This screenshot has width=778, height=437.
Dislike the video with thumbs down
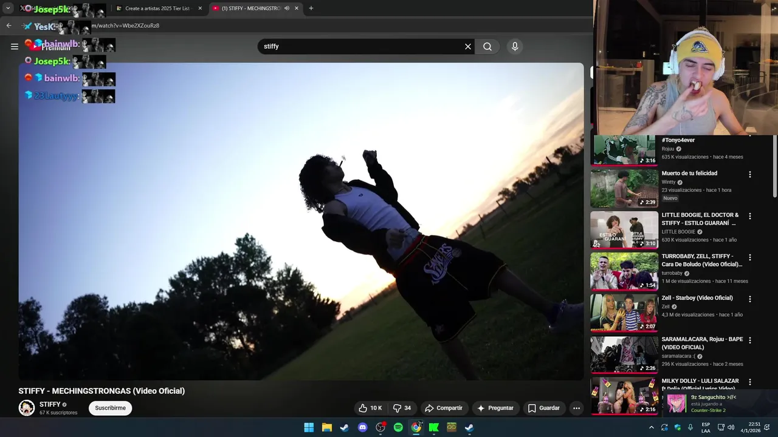402,408
